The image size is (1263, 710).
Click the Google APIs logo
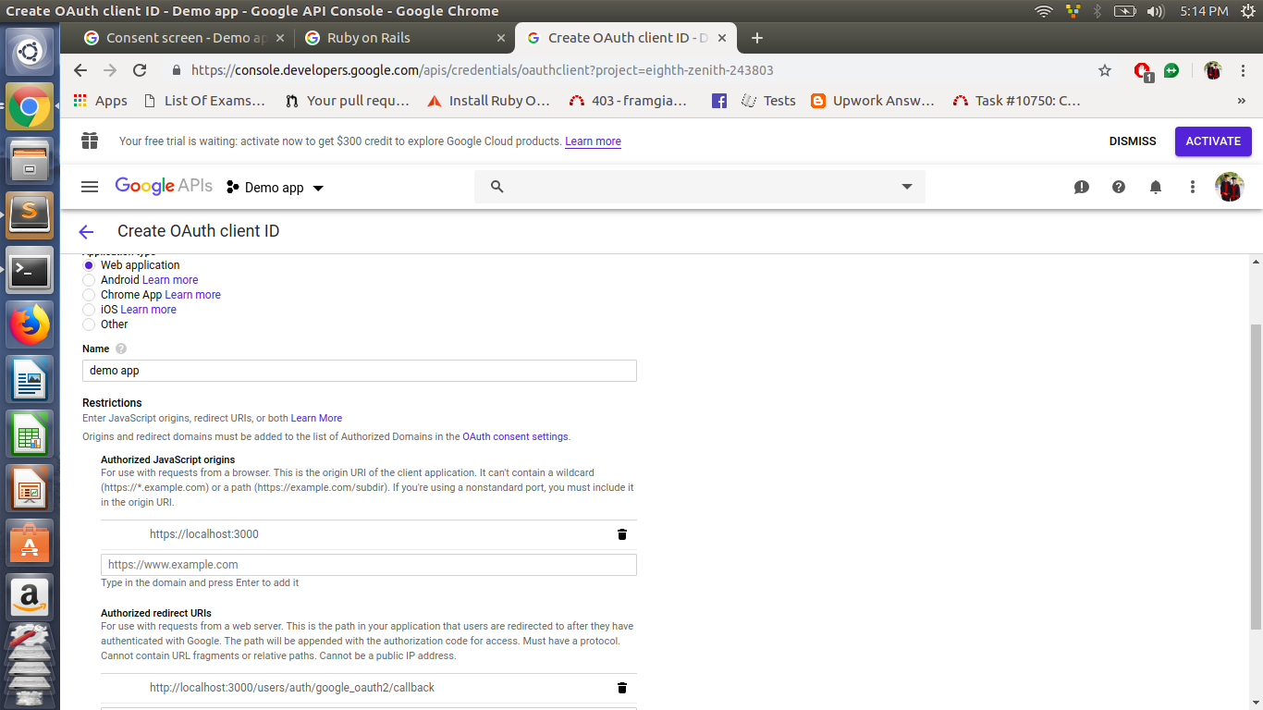pos(164,186)
